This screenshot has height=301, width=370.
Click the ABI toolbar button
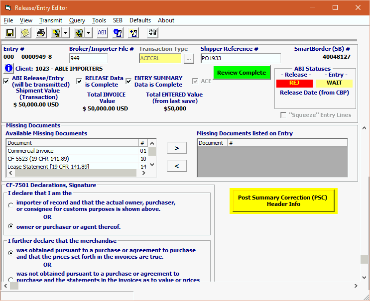(102, 33)
